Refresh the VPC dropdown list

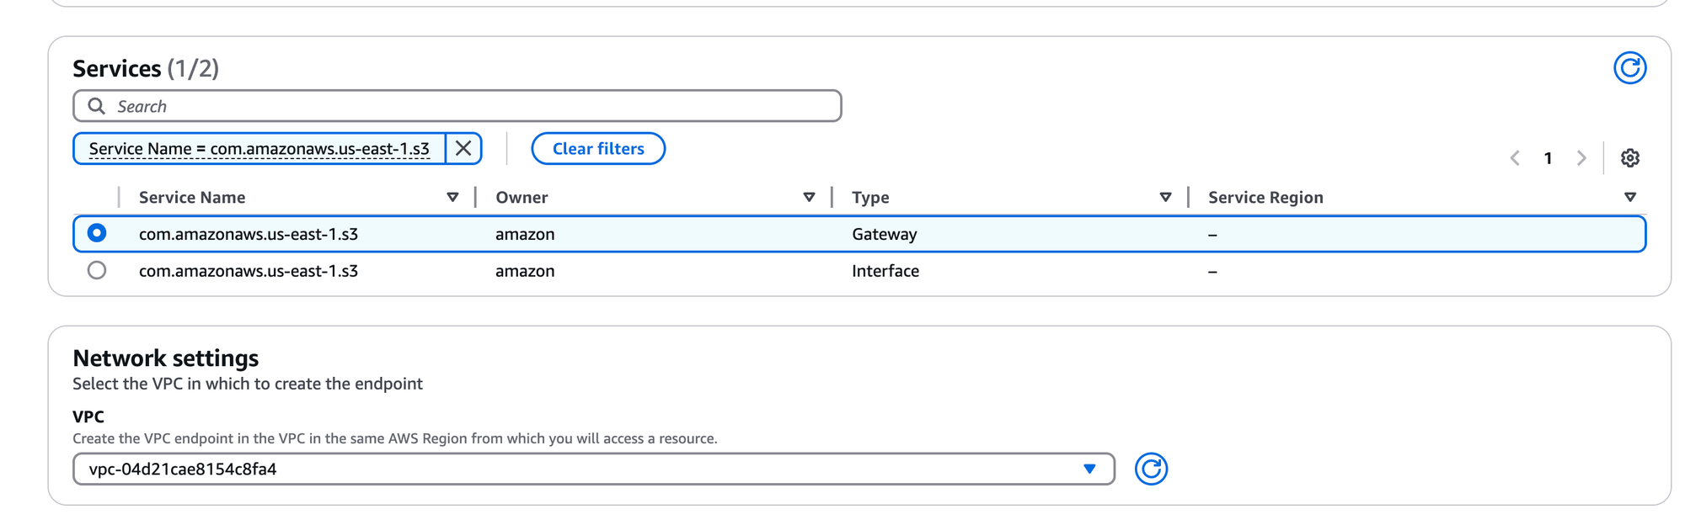[x=1151, y=469]
